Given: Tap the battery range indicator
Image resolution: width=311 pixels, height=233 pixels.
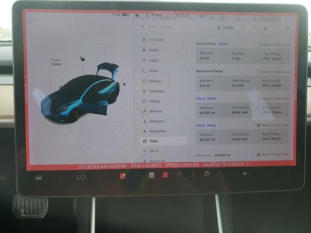Looking at the screenshot, I should (x=121, y=15).
